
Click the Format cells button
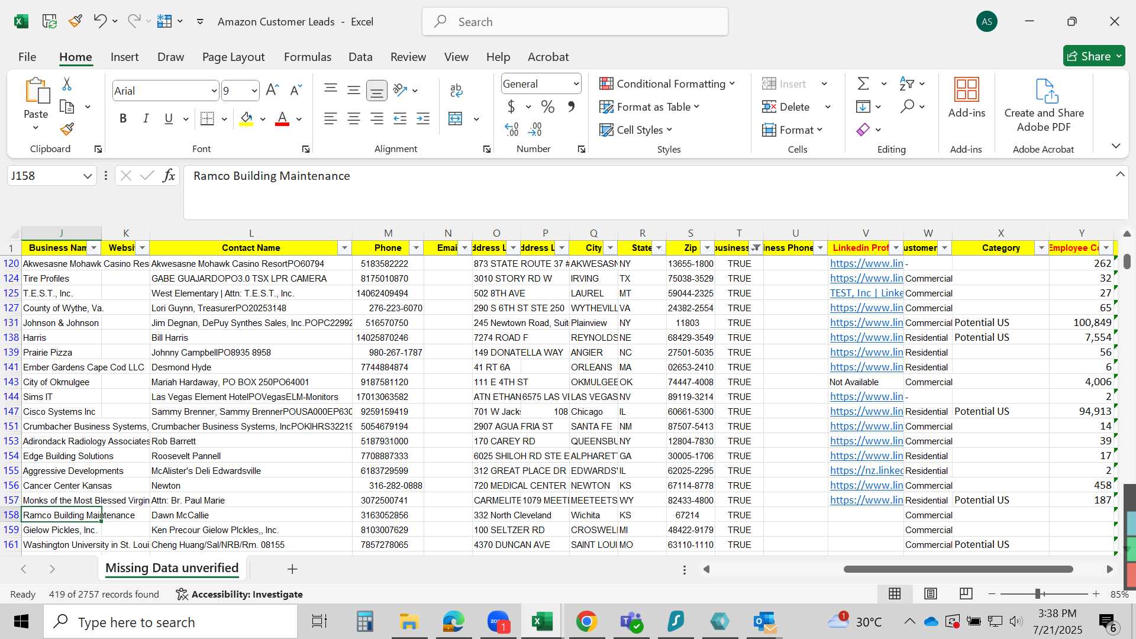792,130
